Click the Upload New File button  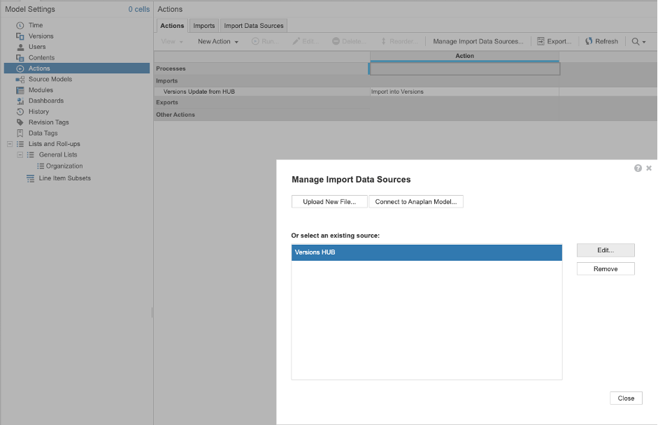tap(329, 202)
